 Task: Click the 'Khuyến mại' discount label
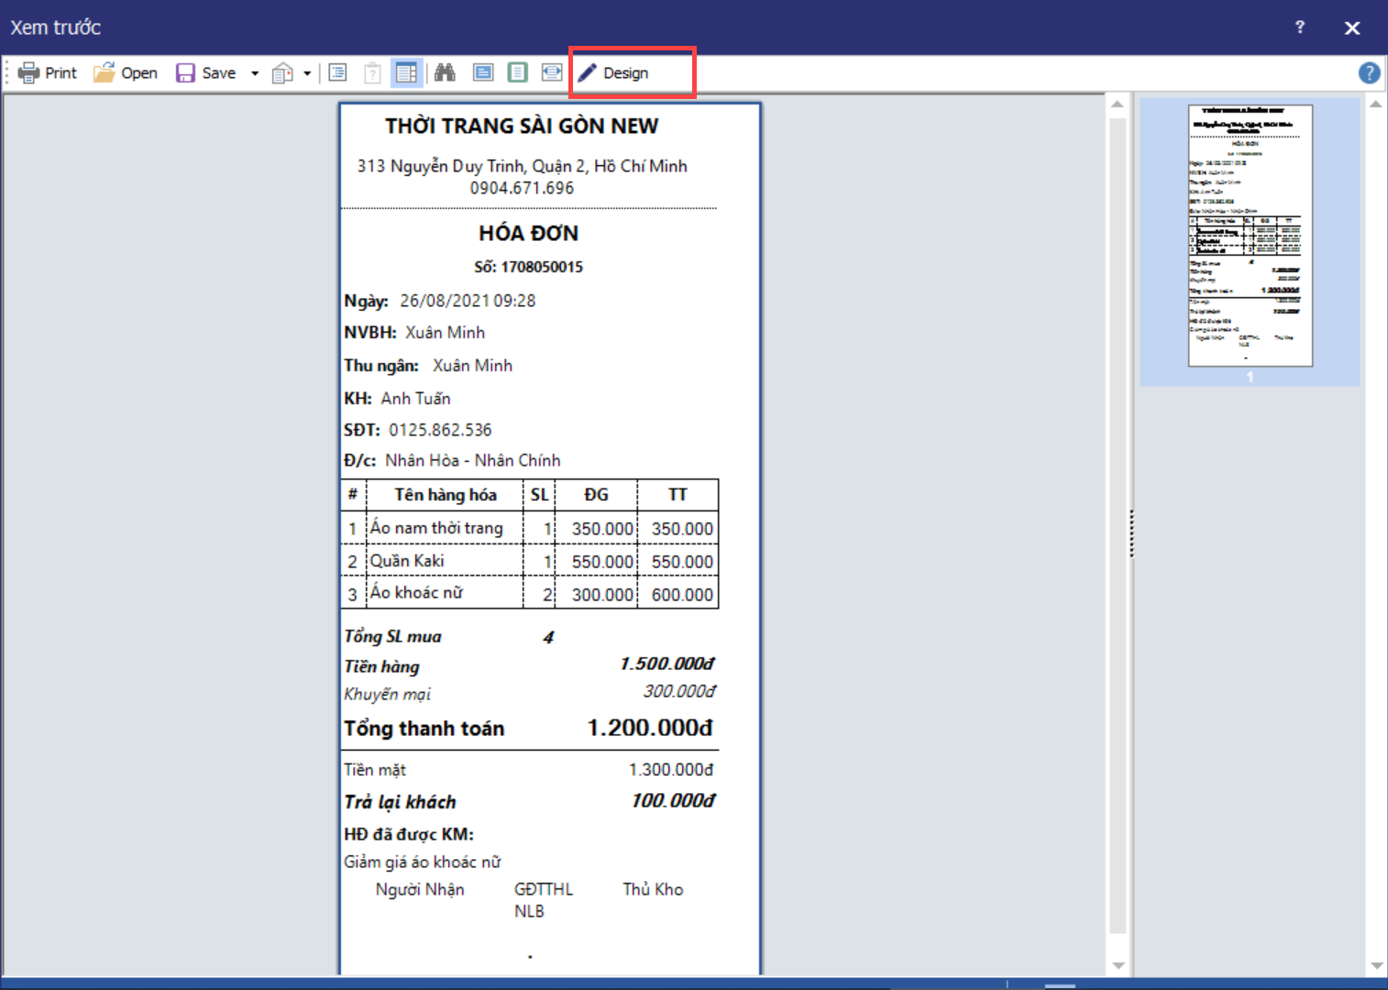coord(387,695)
